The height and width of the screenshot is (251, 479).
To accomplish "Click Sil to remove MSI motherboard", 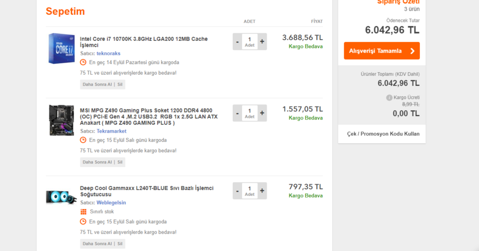I will (120, 162).
